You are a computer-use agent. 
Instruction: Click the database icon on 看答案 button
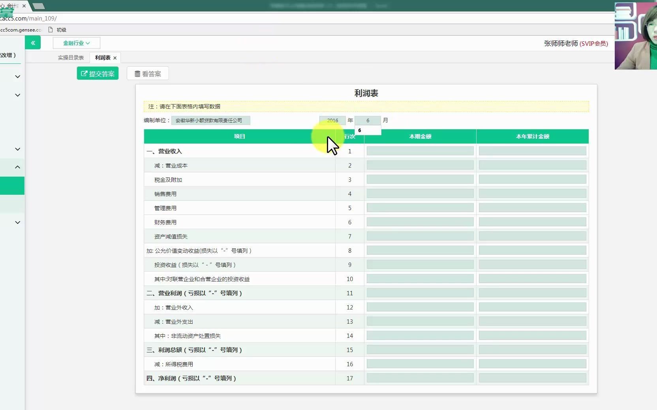[x=137, y=73]
